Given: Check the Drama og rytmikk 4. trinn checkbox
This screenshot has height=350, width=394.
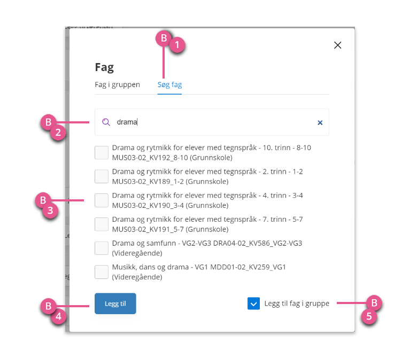Looking at the screenshot, I should pyautogui.click(x=102, y=200).
